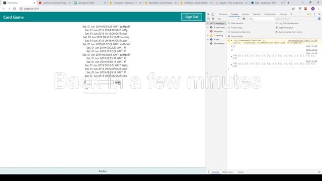The height and width of the screenshot is (181, 322).
Task: Switch to the Network tab
Action: (x=257, y=14)
